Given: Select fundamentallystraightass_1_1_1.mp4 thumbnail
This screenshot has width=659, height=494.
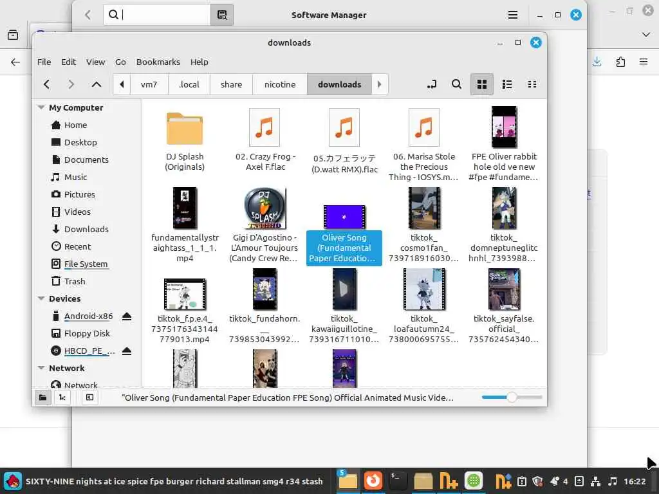Looking at the screenshot, I should pyautogui.click(x=185, y=208).
